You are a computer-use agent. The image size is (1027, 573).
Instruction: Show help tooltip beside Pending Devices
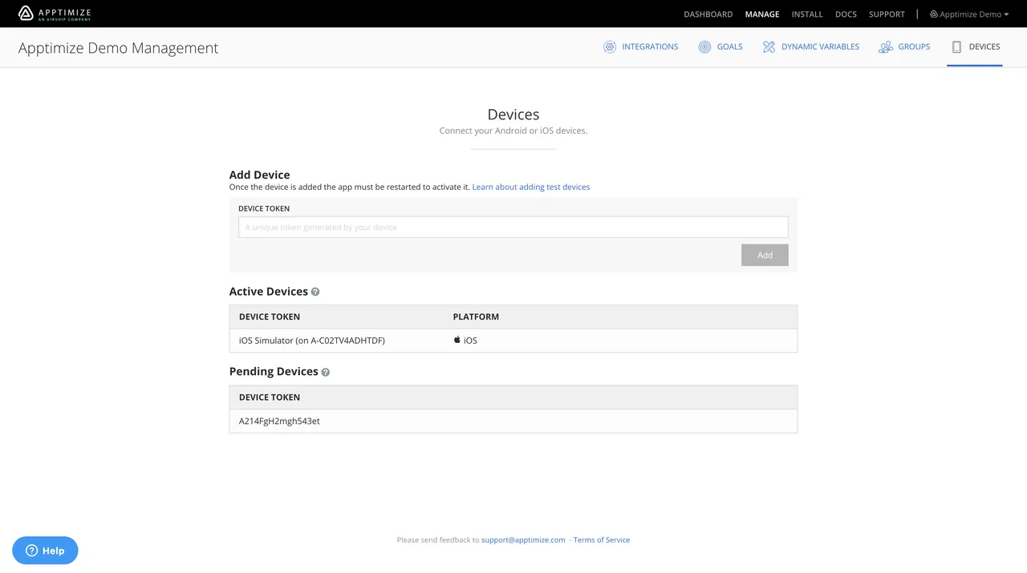click(x=325, y=372)
